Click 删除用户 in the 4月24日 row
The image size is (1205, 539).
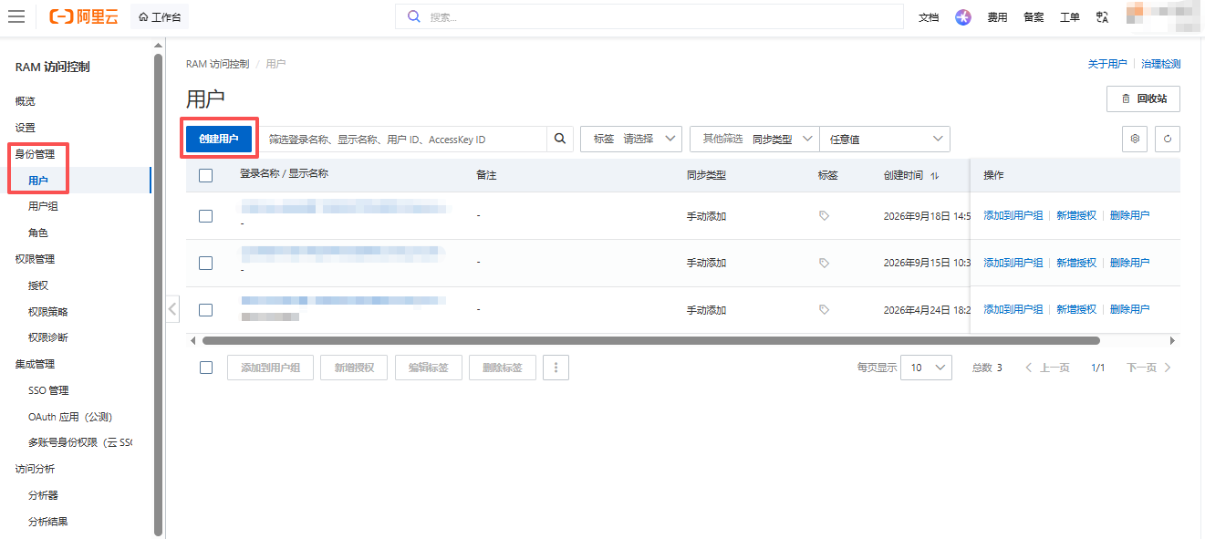click(1129, 310)
